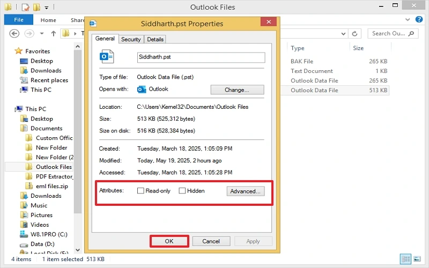Click New folder icon in quick access toolbar
This screenshot has width=429, height=268.
coord(36,7)
